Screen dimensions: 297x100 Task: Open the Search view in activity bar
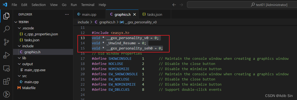tap(7, 29)
